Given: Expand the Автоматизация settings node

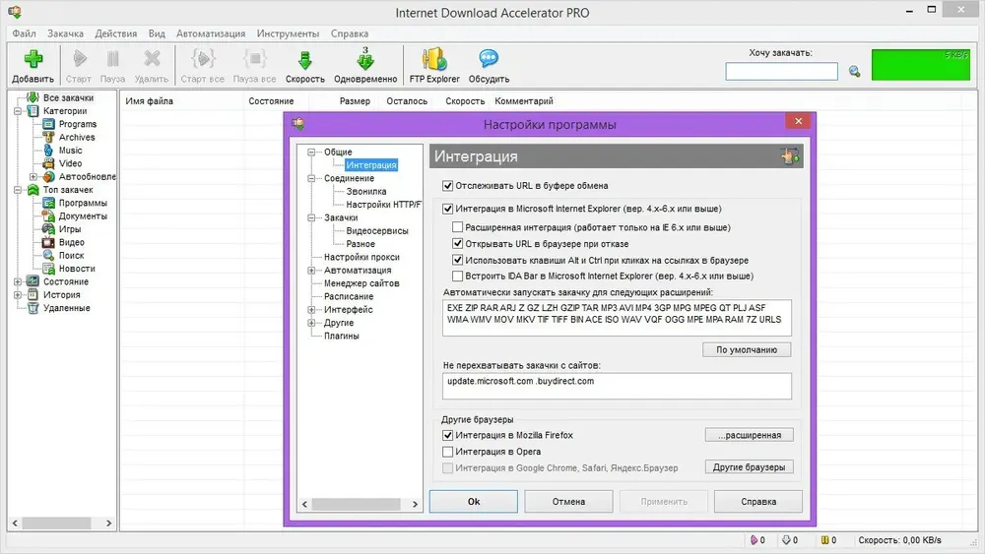Looking at the screenshot, I should pos(311,271).
